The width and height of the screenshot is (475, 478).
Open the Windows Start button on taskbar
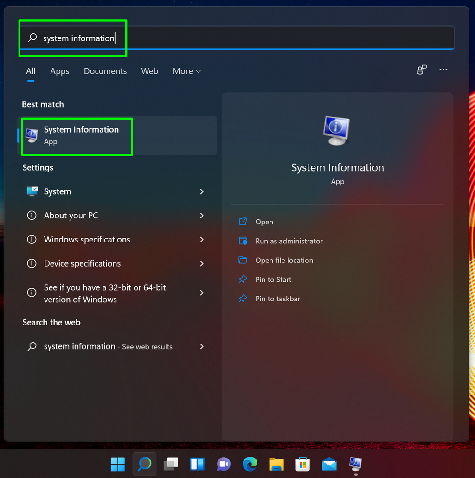[118, 464]
